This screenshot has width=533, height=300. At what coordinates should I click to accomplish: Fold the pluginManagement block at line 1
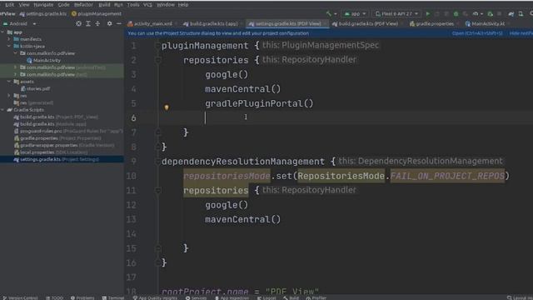(157, 46)
